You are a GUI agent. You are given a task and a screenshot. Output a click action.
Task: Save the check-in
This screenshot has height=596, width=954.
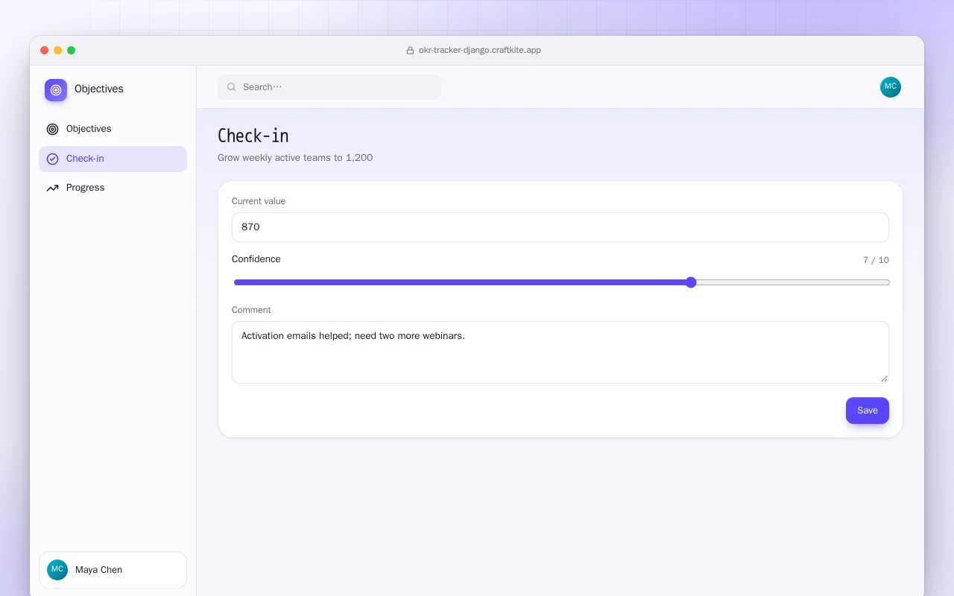(868, 410)
